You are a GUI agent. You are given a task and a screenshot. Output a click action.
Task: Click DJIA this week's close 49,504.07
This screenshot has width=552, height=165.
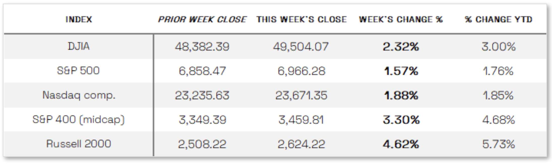(301, 47)
